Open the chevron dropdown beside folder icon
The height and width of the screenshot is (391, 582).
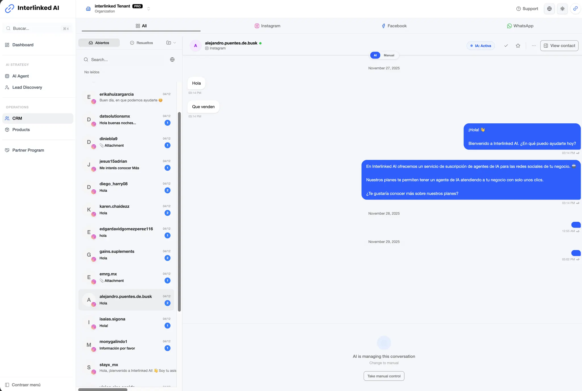175,43
